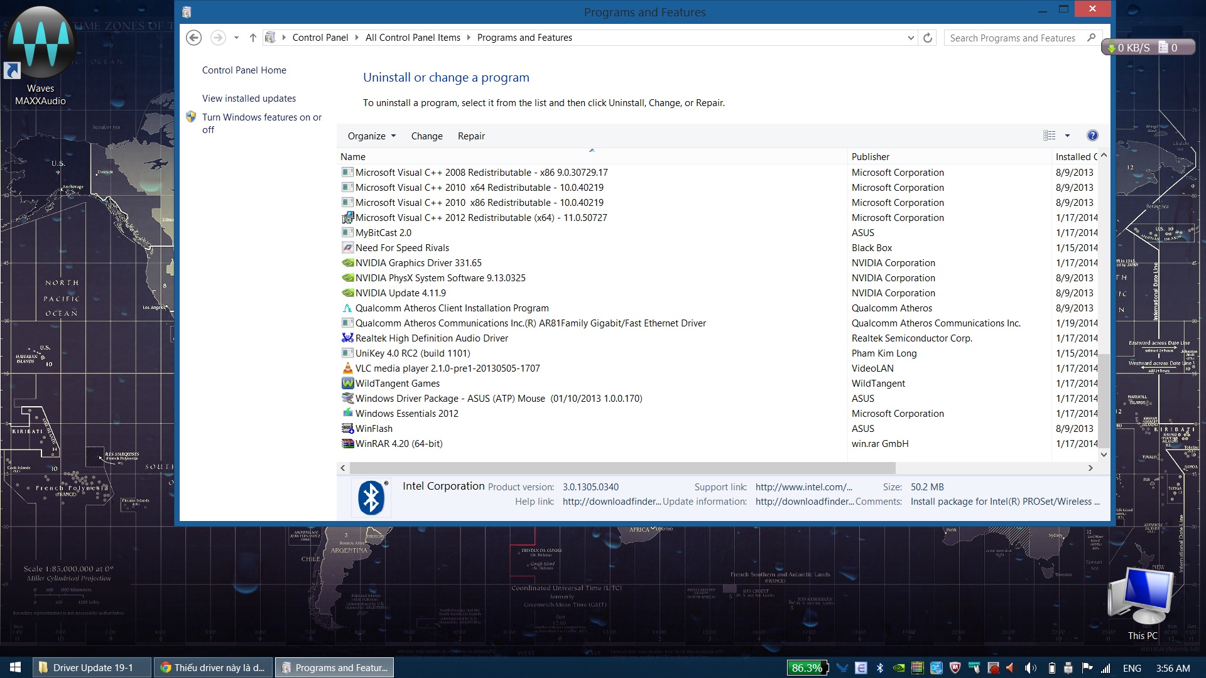Sort by the Publisher column header
This screenshot has height=678, width=1206.
click(948, 156)
